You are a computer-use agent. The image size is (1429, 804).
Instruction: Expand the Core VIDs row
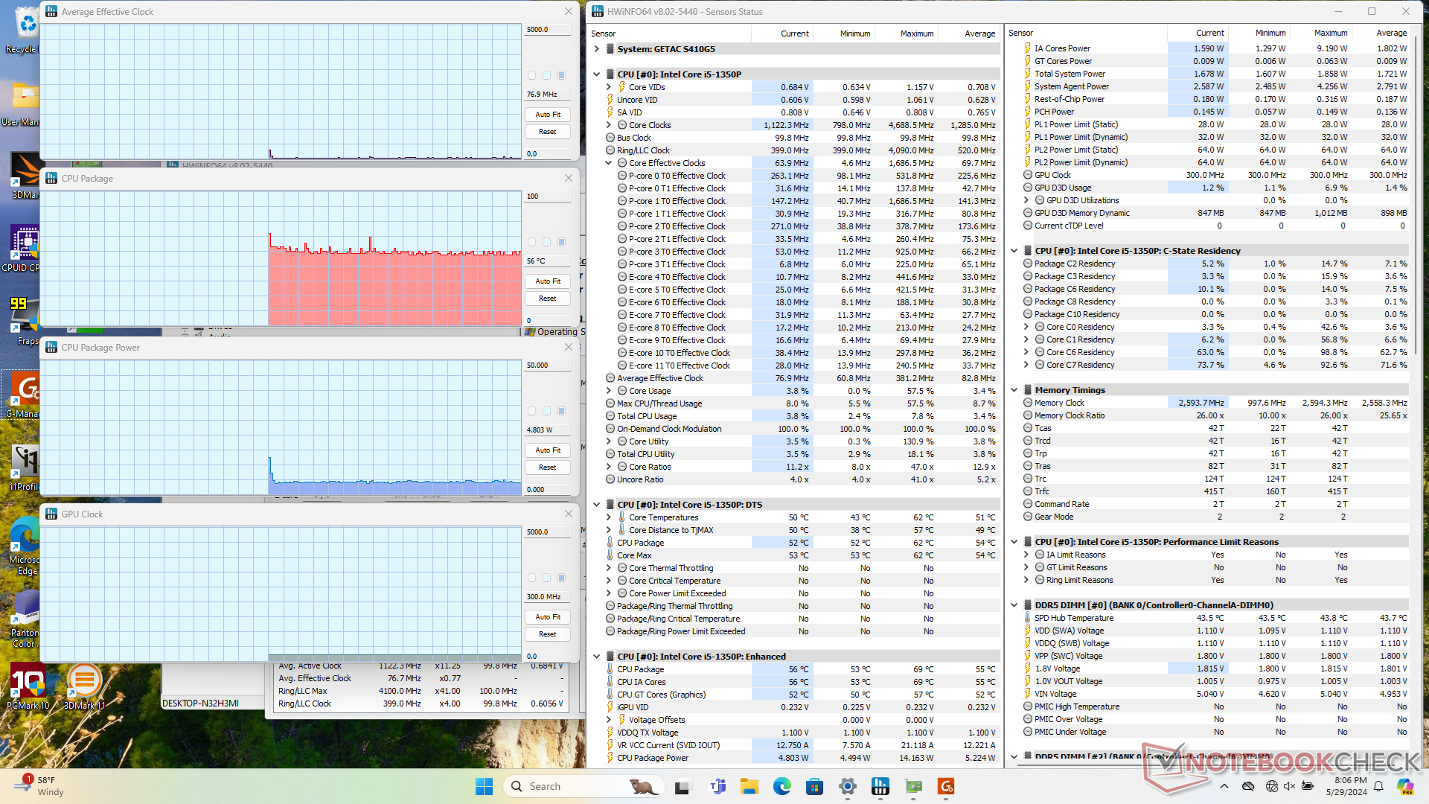(x=609, y=87)
